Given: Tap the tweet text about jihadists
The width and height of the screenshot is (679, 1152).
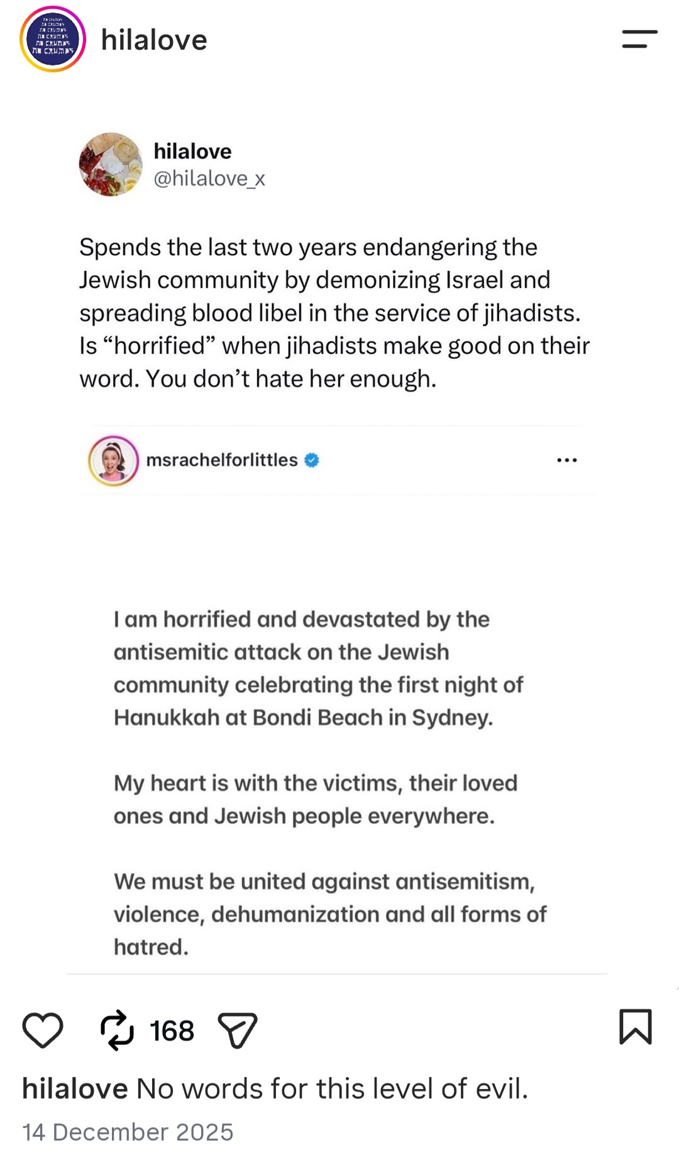Looking at the screenshot, I should [x=334, y=313].
